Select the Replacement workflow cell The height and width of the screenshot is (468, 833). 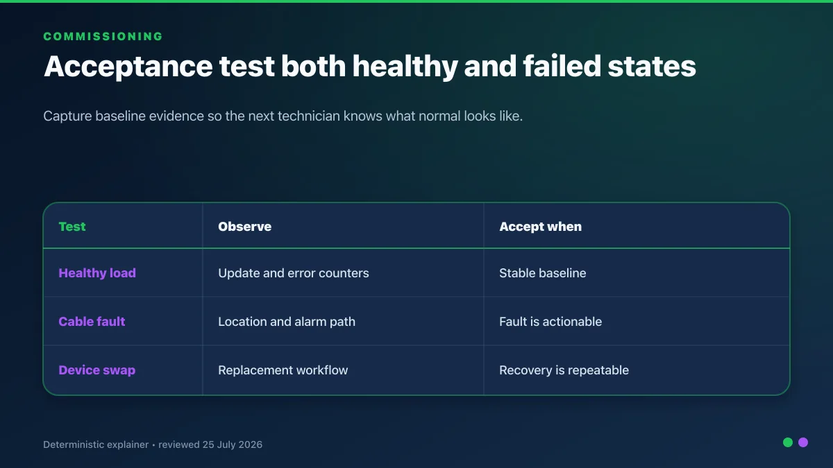click(283, 370)
